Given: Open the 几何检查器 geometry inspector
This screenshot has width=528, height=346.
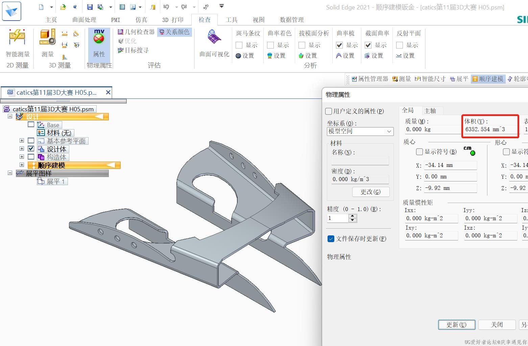Looking at the screenshot, I should pyautogui.click(x=136, y=32).
